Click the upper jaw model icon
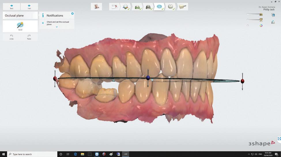Screen dimensions: 281x157 (261, 14)
